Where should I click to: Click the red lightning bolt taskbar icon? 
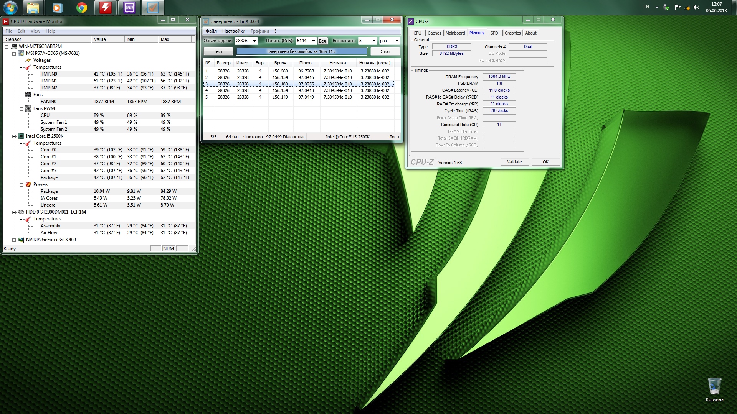[x=106, y=8]
